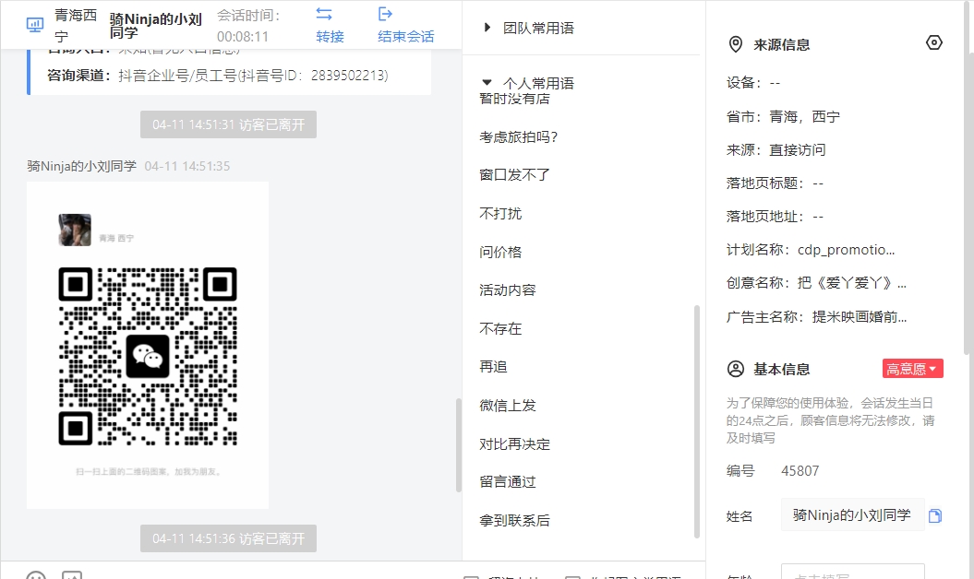
Task: Click the quick phrases list scrollbar
Action: pyautogui.click(x=696, y=421)
